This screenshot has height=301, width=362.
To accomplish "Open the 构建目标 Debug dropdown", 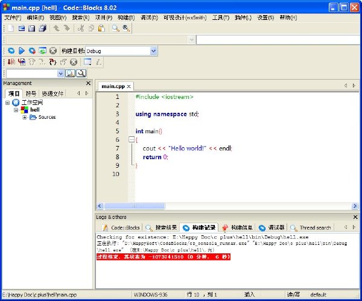I will pos(153,51).
